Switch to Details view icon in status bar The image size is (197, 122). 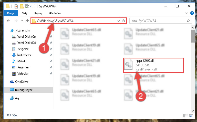[x=185, y=116]
